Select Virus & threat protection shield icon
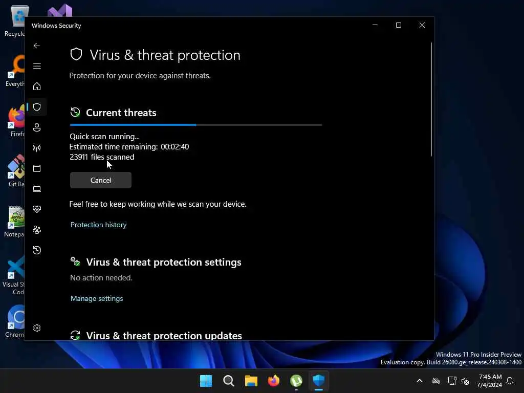 (37, 107)
